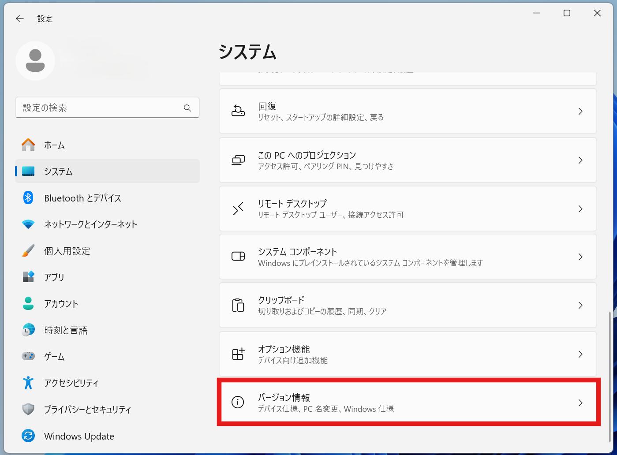This screenshot has width=617, height=455.
Task: Click the 時刻と言語 clock globe icon
Action: [28, 330]
